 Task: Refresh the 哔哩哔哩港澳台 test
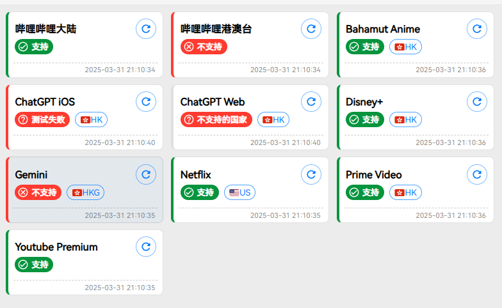[x=311, y=29]
